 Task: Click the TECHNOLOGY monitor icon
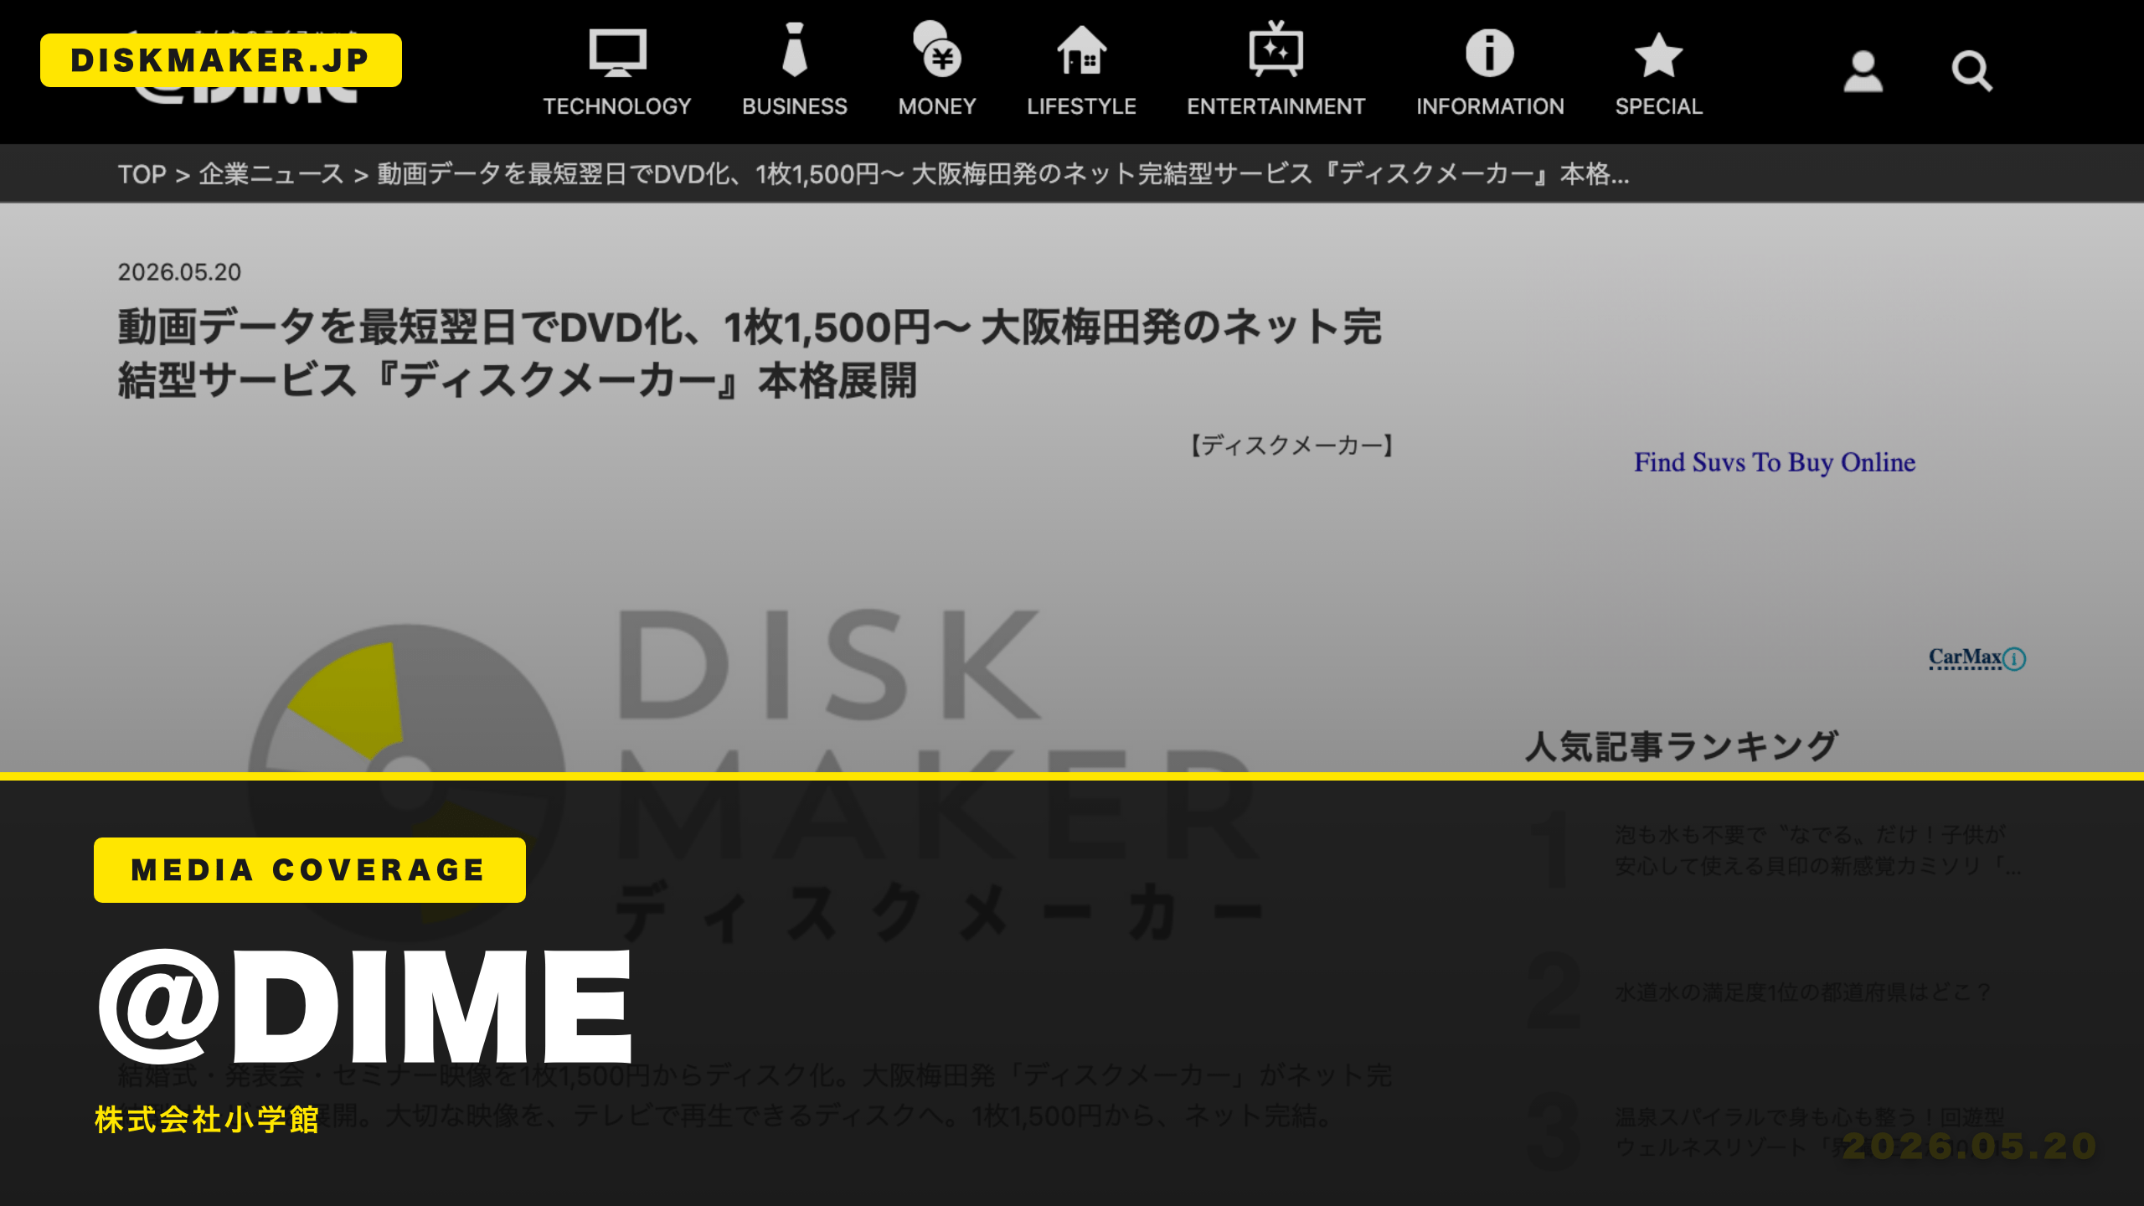click(x=617, y=52)
